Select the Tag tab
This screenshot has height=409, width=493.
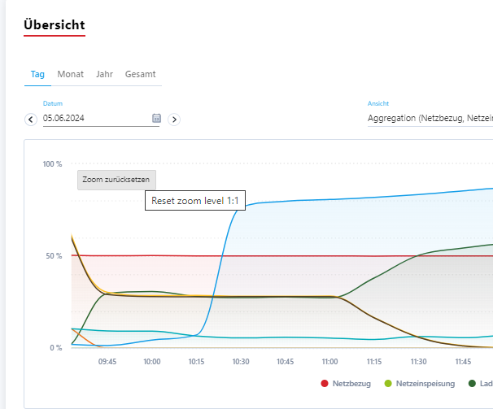(x=37, y=74)
